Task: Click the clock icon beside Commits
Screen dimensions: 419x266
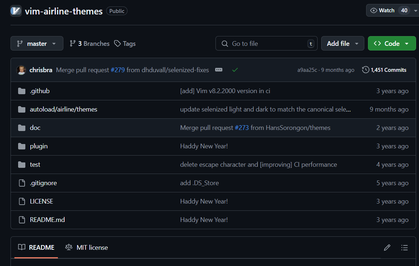Action: pyautogui.click(x=365, y=70)
